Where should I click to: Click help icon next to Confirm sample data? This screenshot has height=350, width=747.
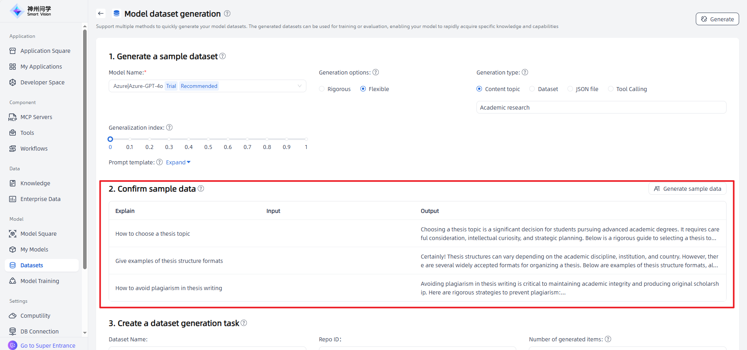pos(201,188)
